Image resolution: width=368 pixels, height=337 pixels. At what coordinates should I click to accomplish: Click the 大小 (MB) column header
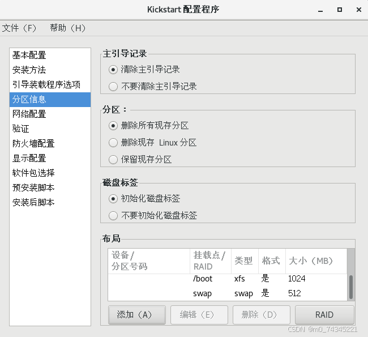pyautogui.click(x=316, y=261)
